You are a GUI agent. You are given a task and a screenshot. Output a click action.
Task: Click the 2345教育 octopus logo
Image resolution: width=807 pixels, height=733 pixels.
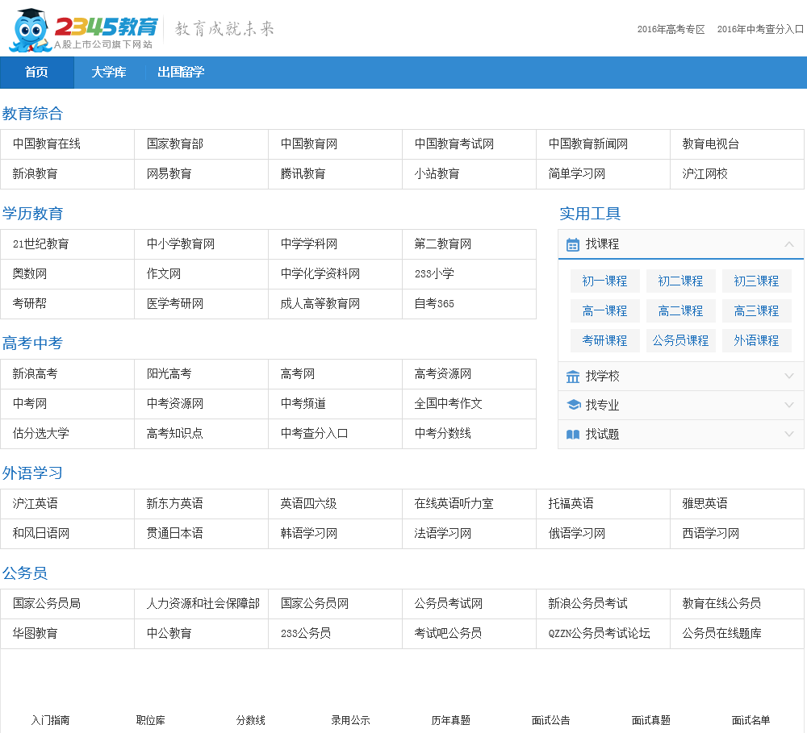81,30
